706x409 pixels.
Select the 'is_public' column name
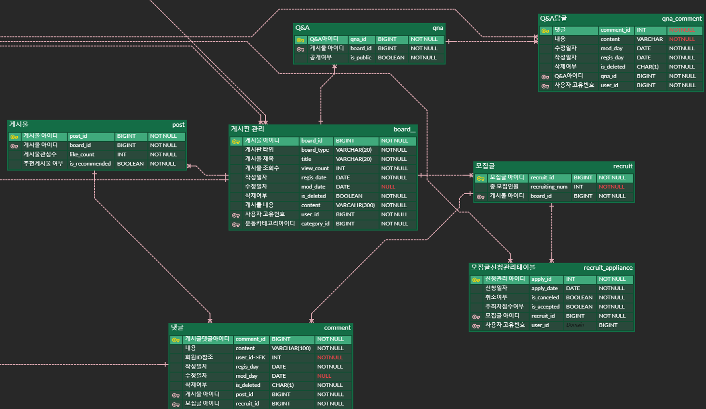tap(361, 58)
